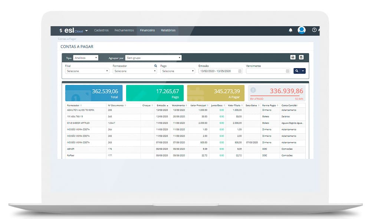Click the Contas a Pagar breadcrumb
This screenshot has height=219, width=371.
pos(67,39)
